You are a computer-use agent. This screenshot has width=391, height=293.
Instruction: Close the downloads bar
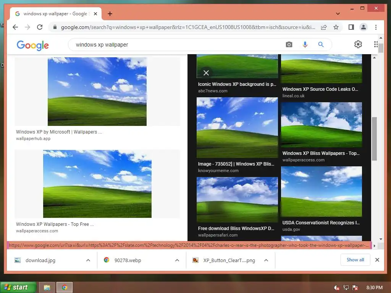point(377,260)
